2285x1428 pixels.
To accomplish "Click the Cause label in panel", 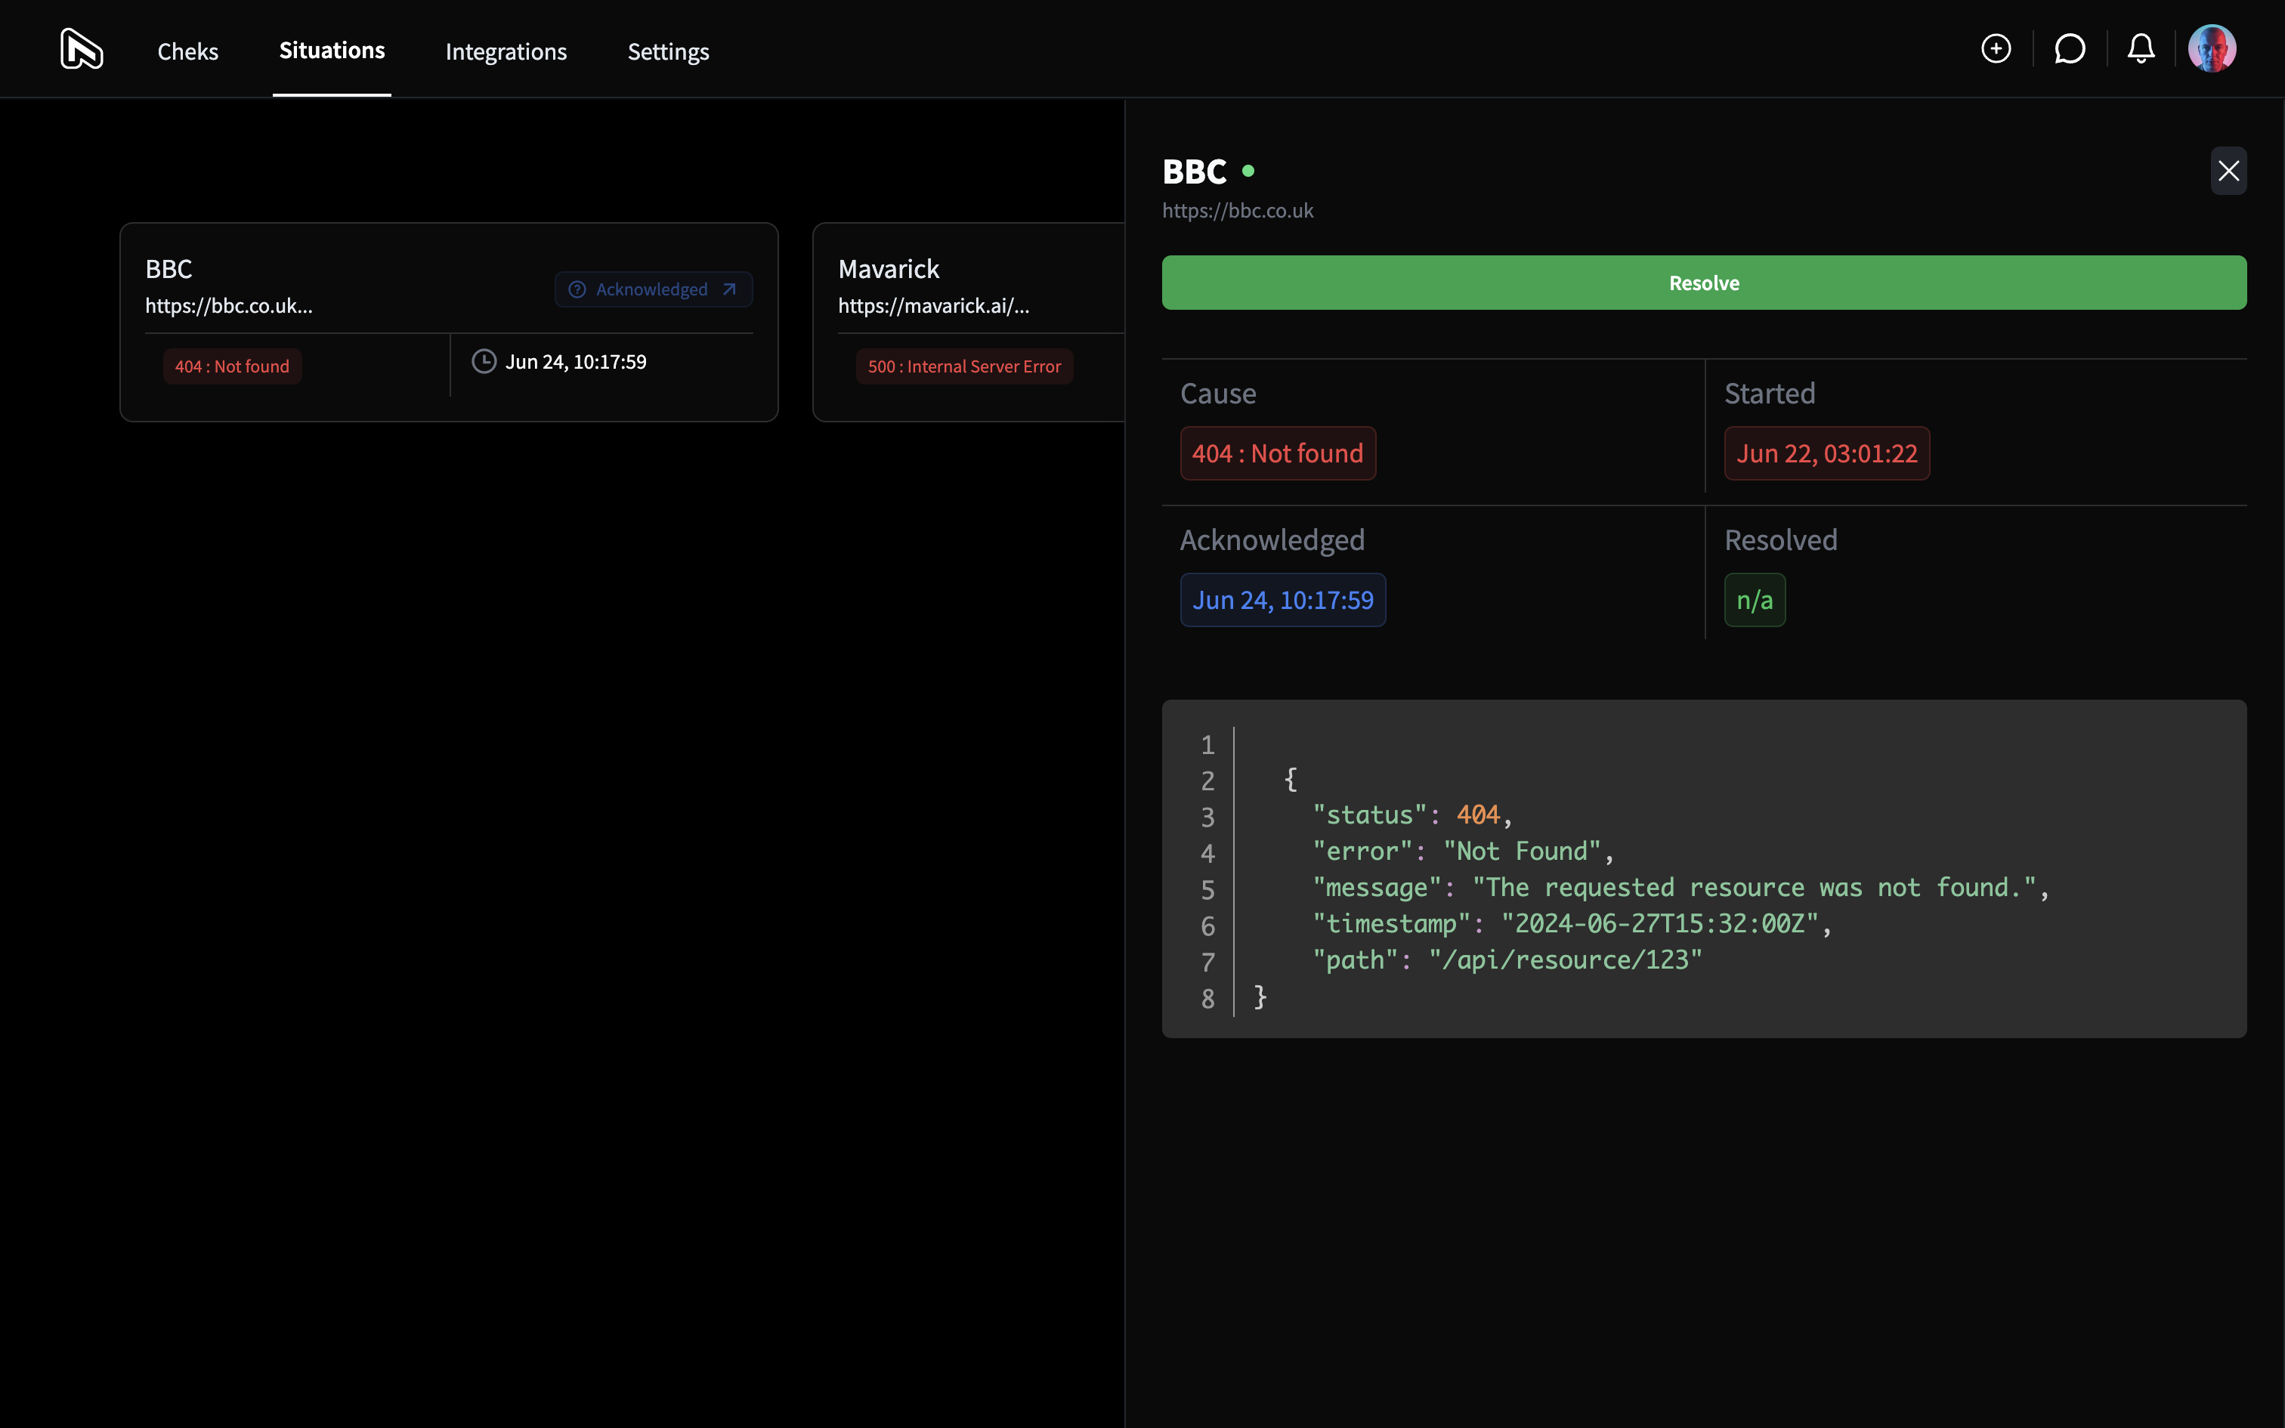I will pyautogui.click(x=1218, y=393).
